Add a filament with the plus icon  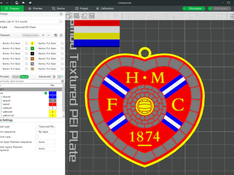[x=43, y=35]
